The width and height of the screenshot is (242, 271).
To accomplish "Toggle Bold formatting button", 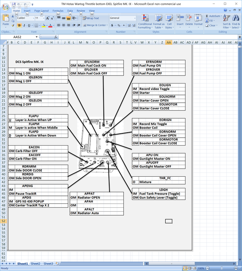I will [19, 25].
